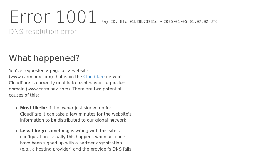Click the "partner organization" line

[71, 143]
